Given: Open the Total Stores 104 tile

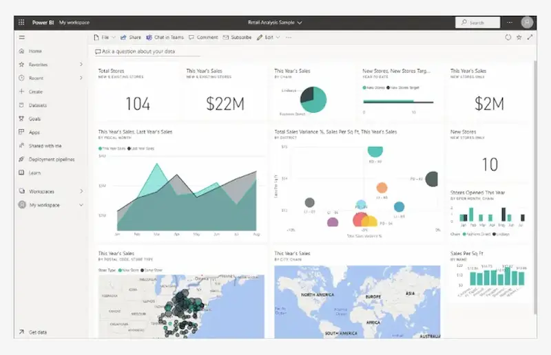Looking at the screenshot, I should click(137, 93).
